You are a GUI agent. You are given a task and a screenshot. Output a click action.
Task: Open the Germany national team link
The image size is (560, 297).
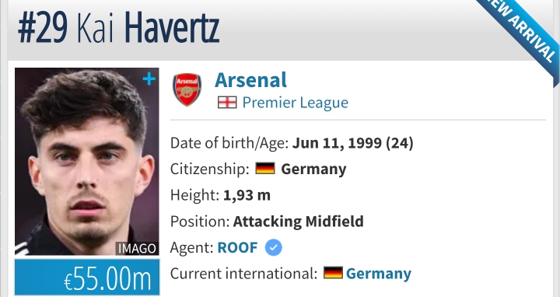[379, 274]
